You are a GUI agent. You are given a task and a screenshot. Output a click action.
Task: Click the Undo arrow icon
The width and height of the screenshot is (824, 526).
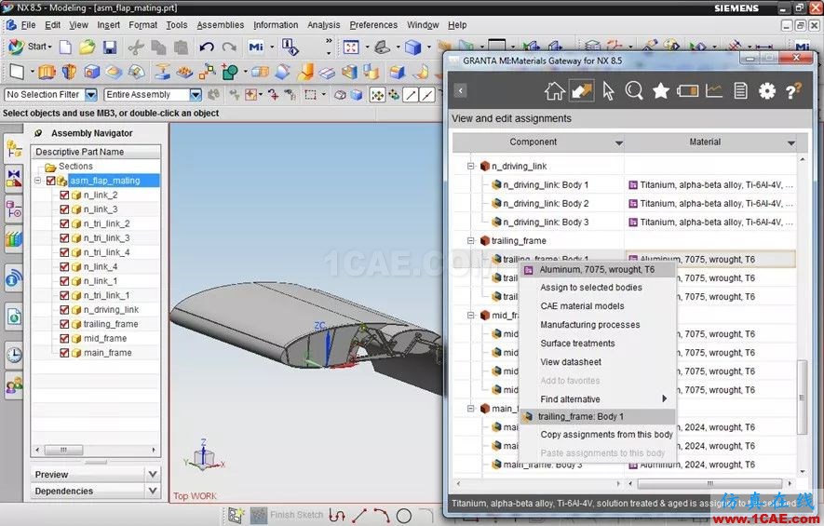(207, 47)
